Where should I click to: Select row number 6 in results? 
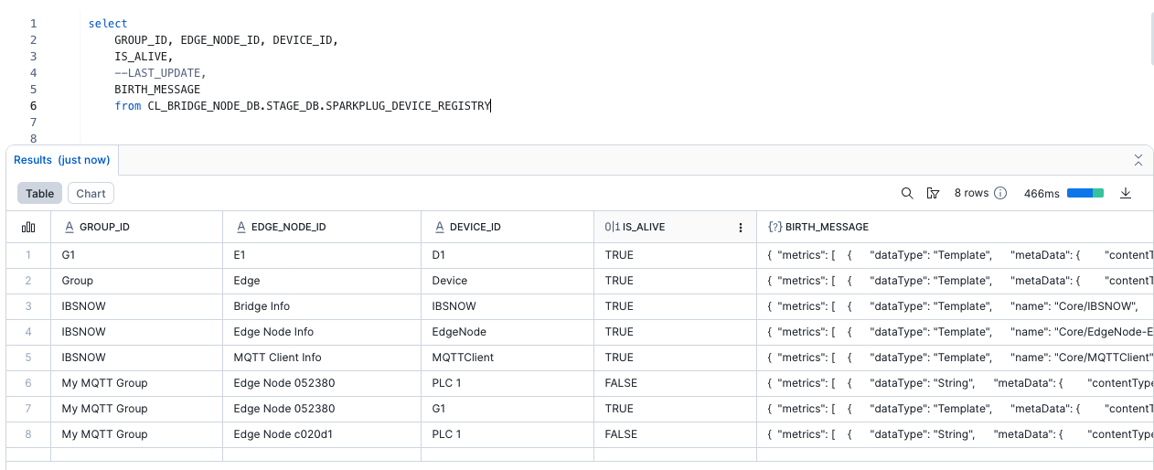(x=28, y=383)
